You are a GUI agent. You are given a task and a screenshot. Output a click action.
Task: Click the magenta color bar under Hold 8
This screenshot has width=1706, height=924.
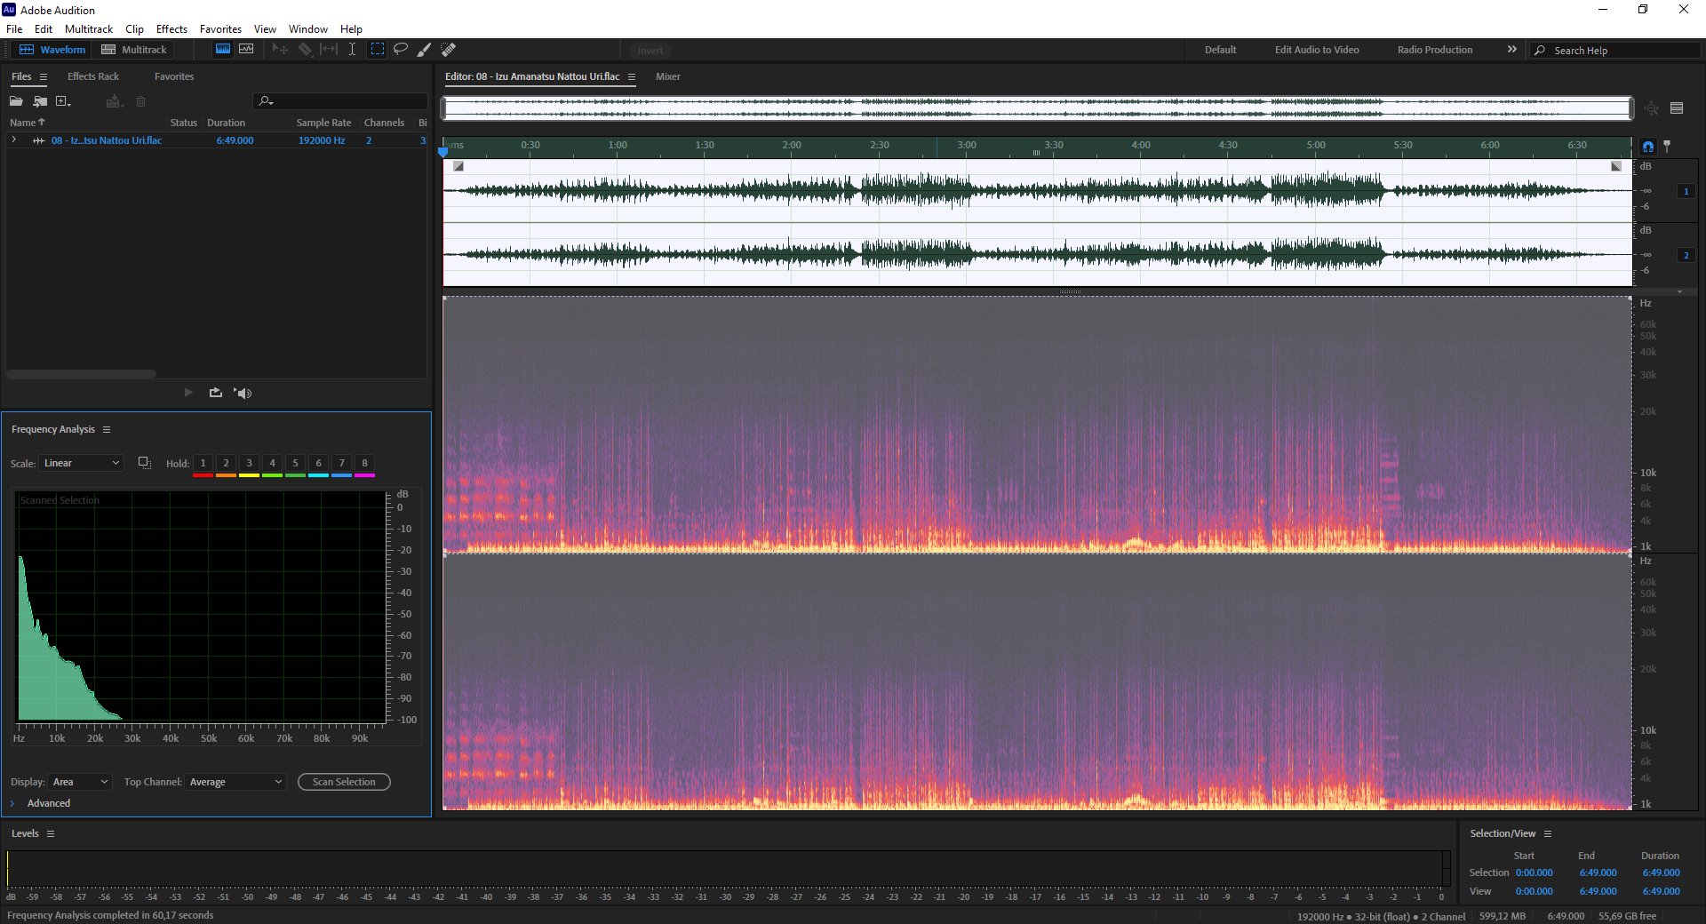(x=364, y=475)
